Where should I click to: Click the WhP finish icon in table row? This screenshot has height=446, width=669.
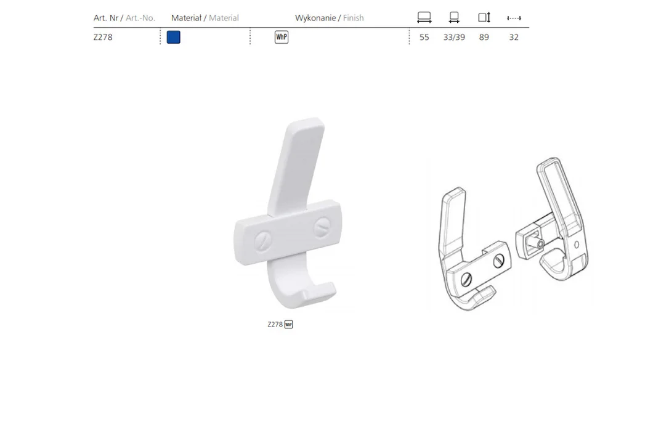[x=281, y=37]
